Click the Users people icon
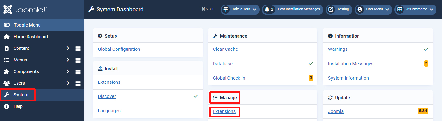442x121 pixels. point(6,83)
